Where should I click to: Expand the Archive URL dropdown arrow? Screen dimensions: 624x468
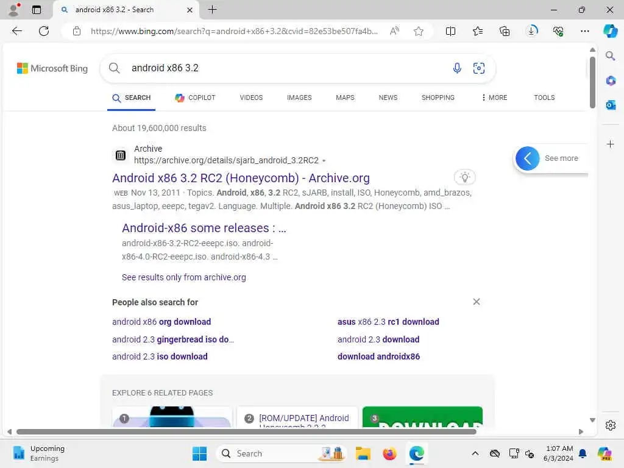pyautogui.click(x=324, y=161)
